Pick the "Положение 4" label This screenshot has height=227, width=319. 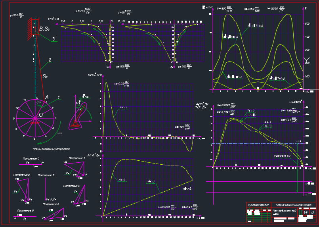click(x=71, y=186)
